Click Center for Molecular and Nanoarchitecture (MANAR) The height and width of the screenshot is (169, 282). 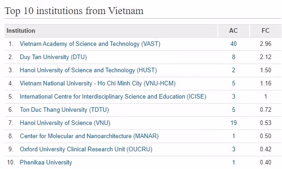[x=89, y=136]
